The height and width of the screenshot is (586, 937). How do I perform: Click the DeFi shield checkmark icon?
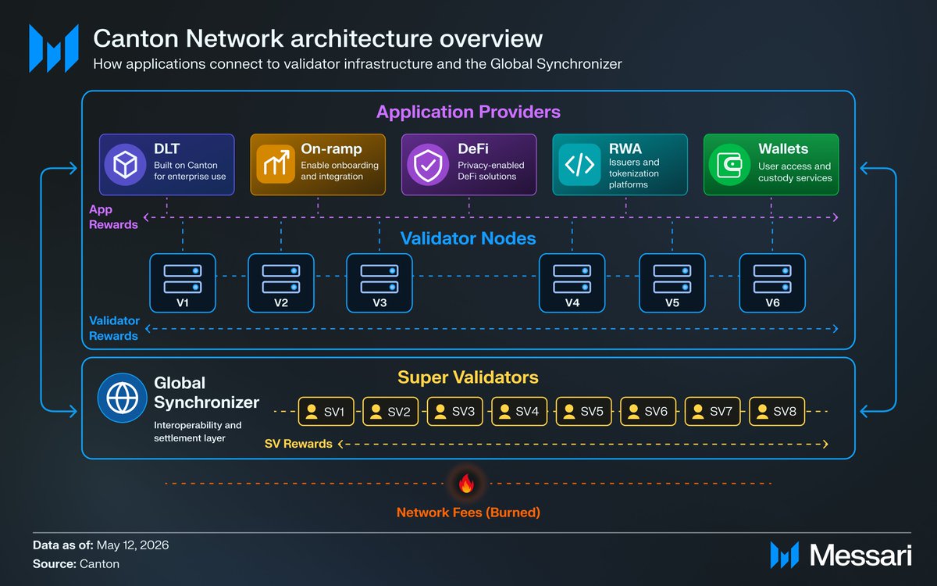pyautogui.click(x=427, y=165)
